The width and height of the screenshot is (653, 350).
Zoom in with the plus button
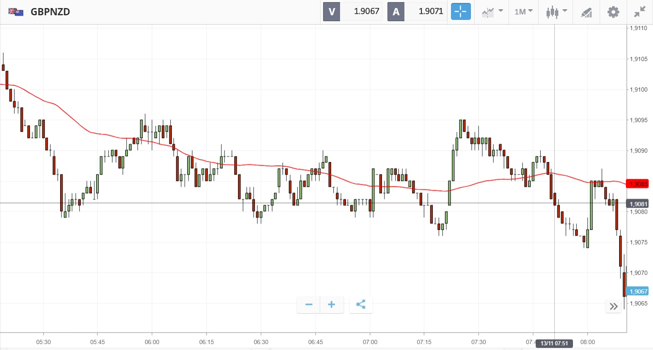[332, 305]
